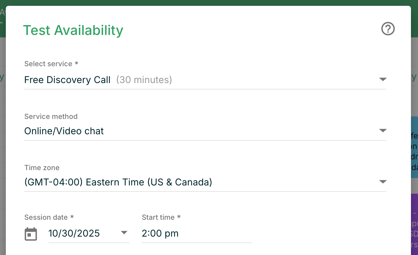The height and width of the screenshot is (255, 418).
Task: Click the Eastern Time zone value
Action: (x=118, y=182)
